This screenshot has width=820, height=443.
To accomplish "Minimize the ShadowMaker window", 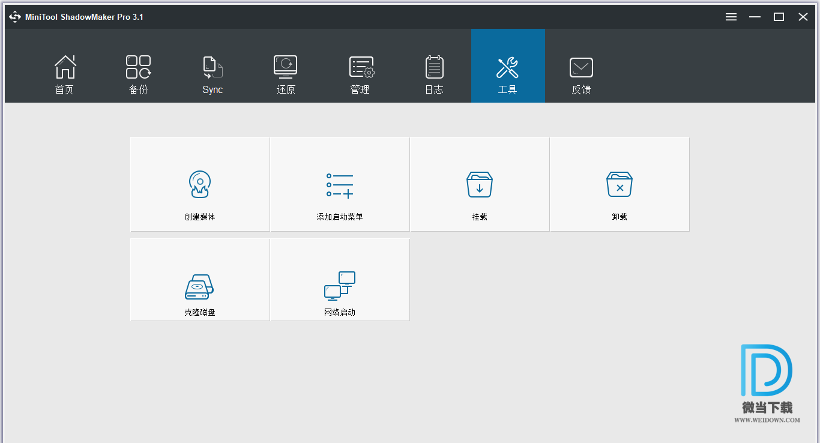I will [x=755, y=17].
